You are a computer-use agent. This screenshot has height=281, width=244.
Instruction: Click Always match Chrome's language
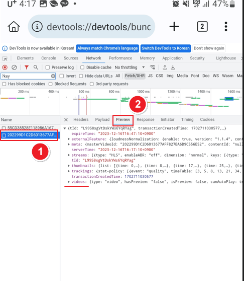coord(107,48)
